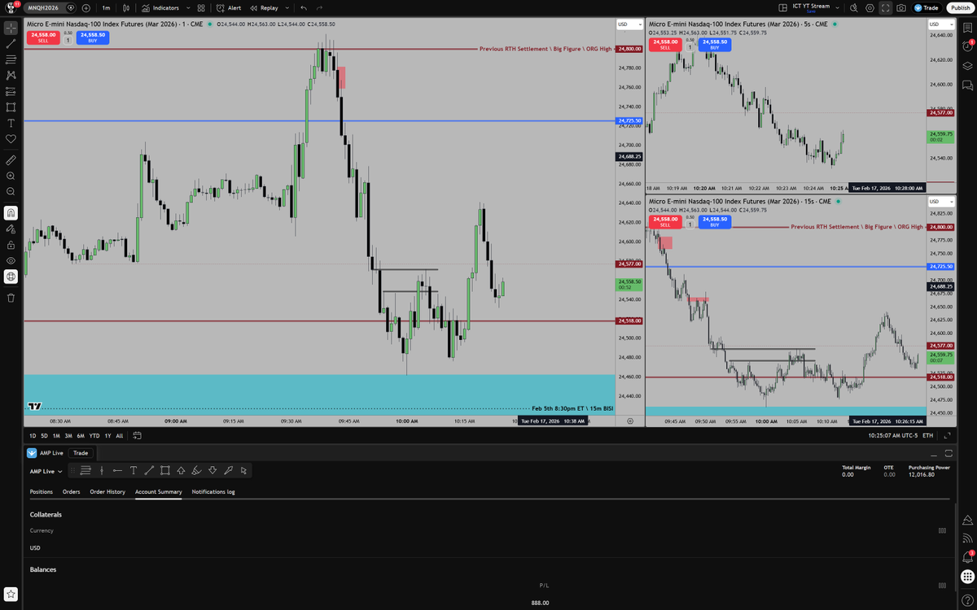Click the MNQH2026 symbol search field
Image resolution: width=977 pixels, height=610 pixels.
point(46,7)
